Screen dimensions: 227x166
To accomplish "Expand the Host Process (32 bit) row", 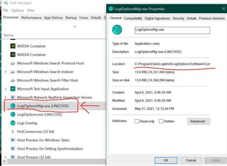I will tap(5, 157).
